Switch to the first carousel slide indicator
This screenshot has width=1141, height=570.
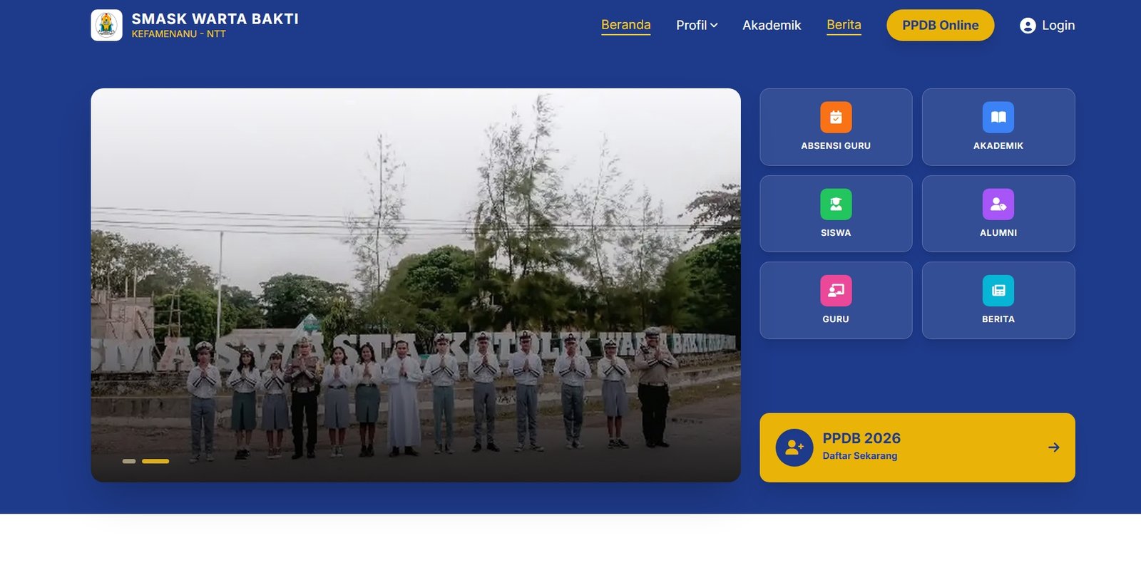[x=129, y=461]
